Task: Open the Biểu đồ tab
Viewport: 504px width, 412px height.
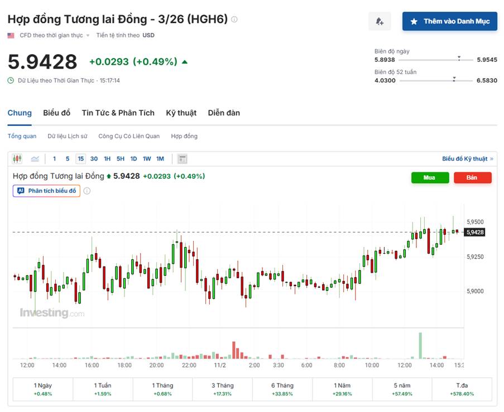Action: (56, 113)
